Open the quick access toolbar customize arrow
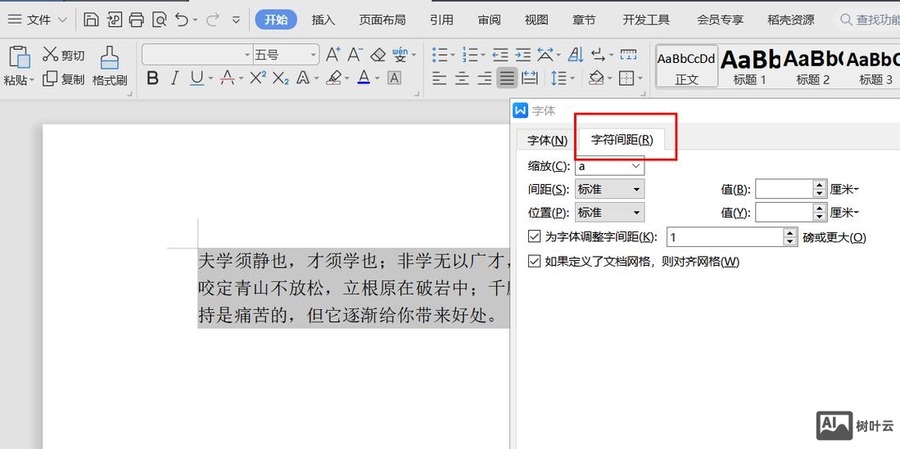Viewport: 900px width, 449px height. point(236,20)
